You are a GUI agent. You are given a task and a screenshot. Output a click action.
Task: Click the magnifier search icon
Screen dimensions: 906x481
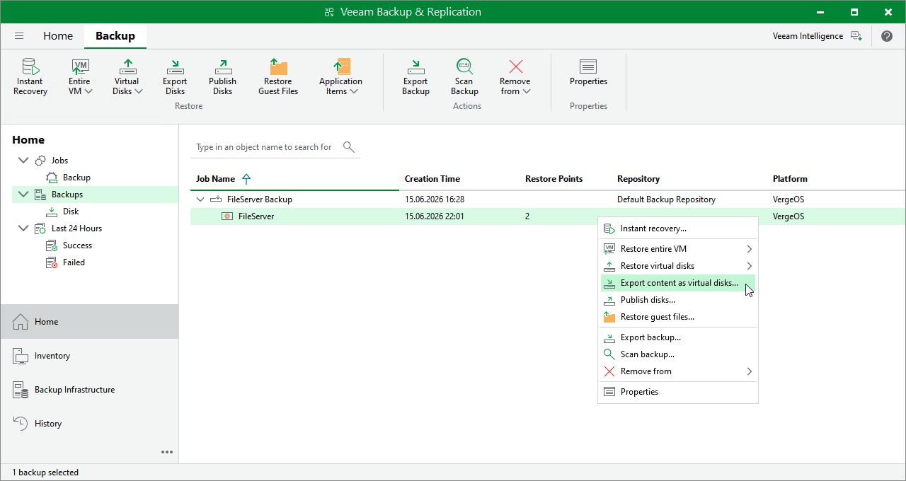point(349,147)
